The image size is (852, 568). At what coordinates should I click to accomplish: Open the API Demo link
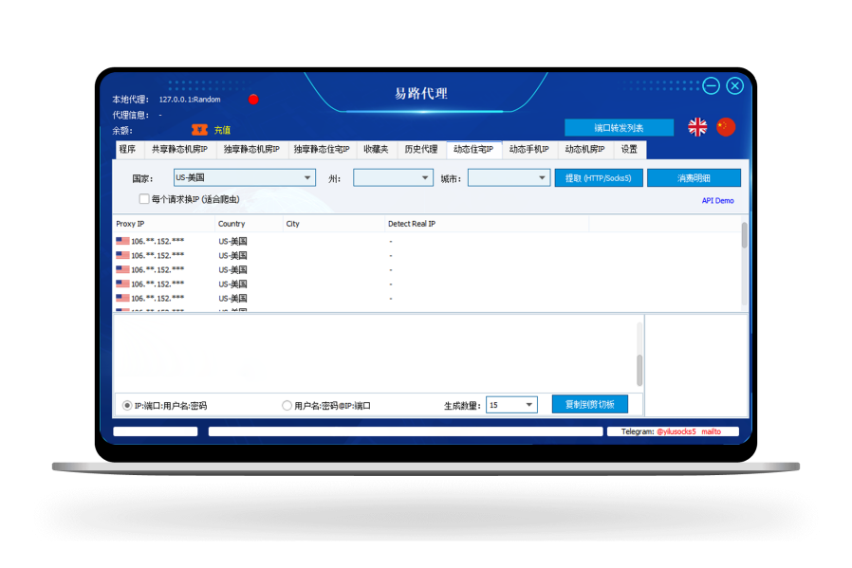(718, 200)
